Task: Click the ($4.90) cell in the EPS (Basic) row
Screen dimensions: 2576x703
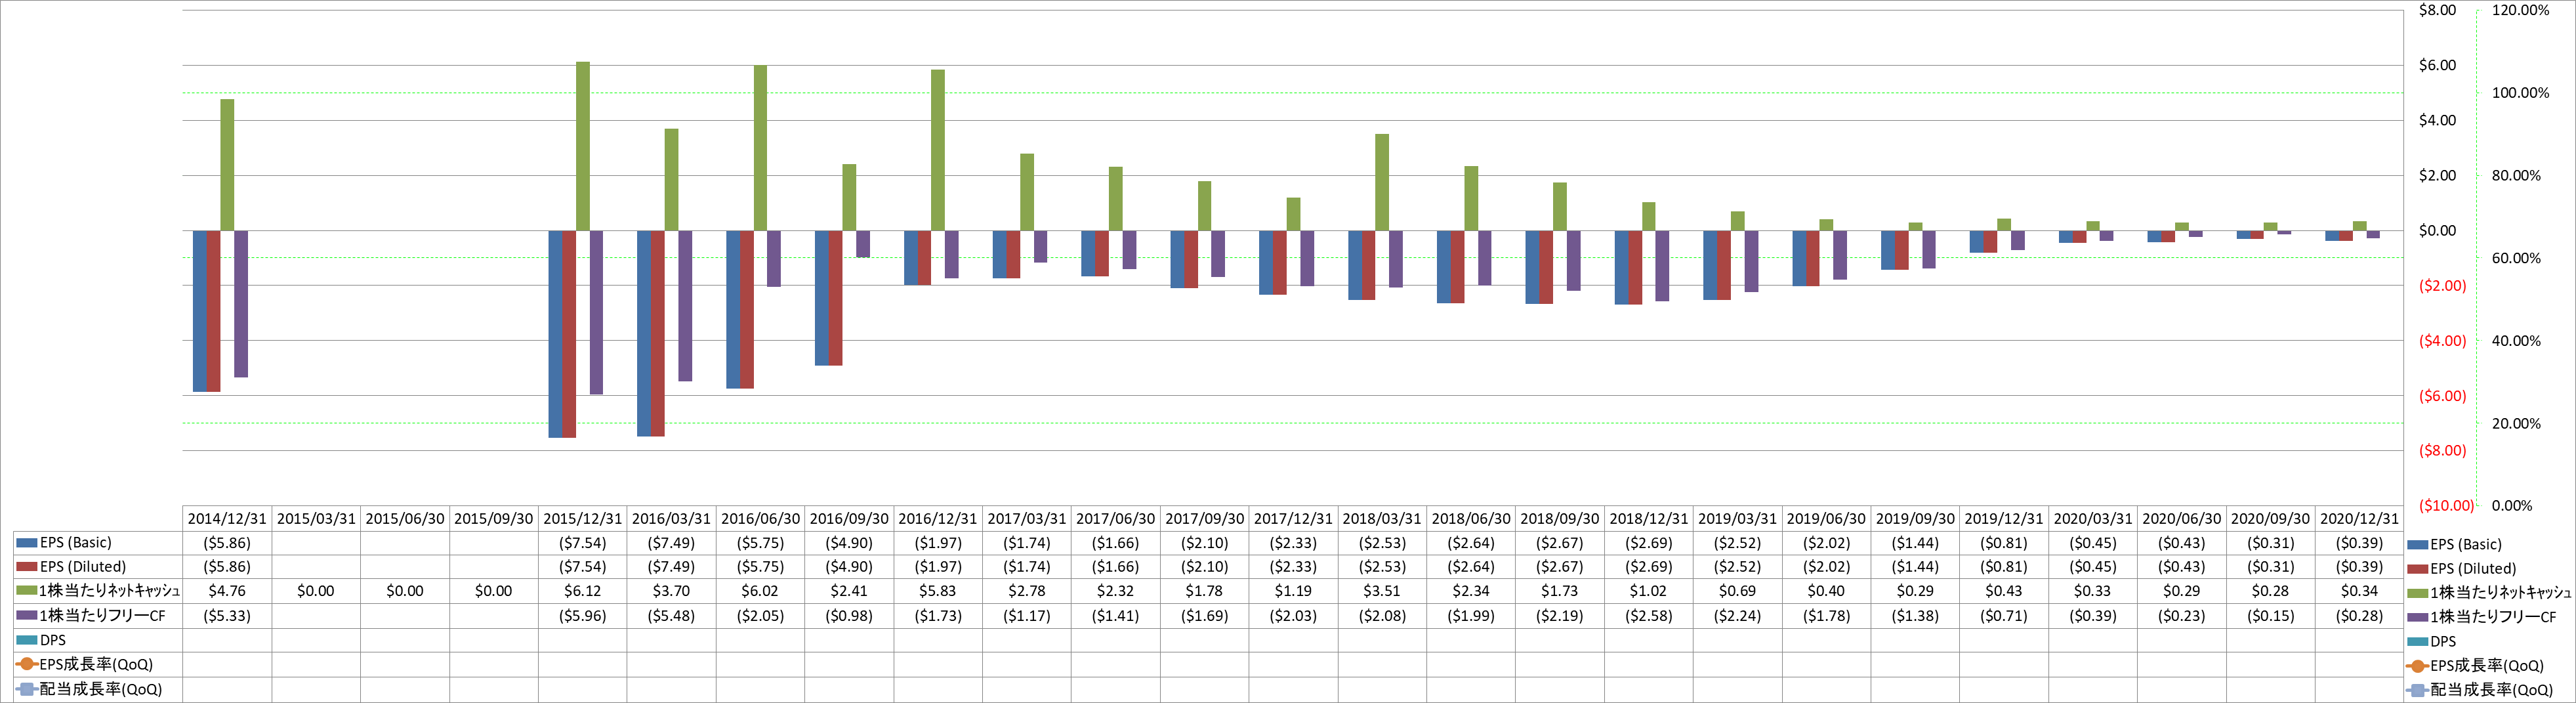Action: point(849,543)
